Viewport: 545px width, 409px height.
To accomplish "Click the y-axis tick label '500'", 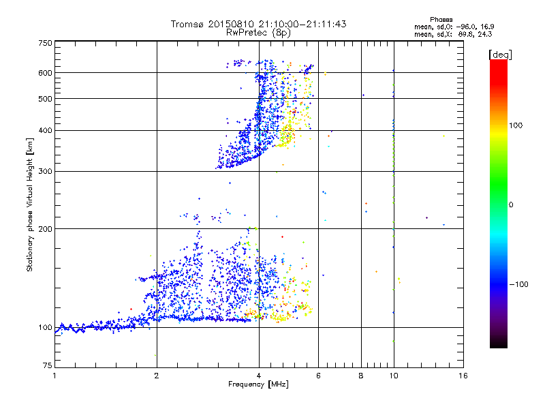I will click(x=45, y=98).
